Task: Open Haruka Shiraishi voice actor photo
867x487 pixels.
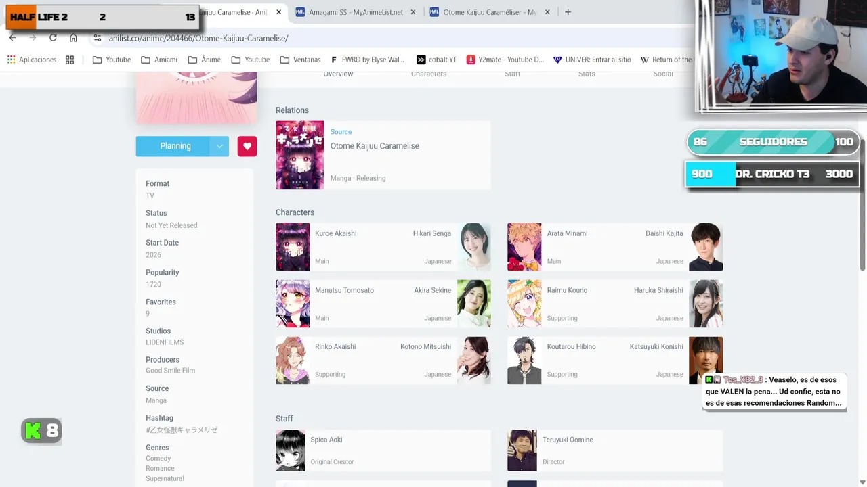Action: point(706,304)
